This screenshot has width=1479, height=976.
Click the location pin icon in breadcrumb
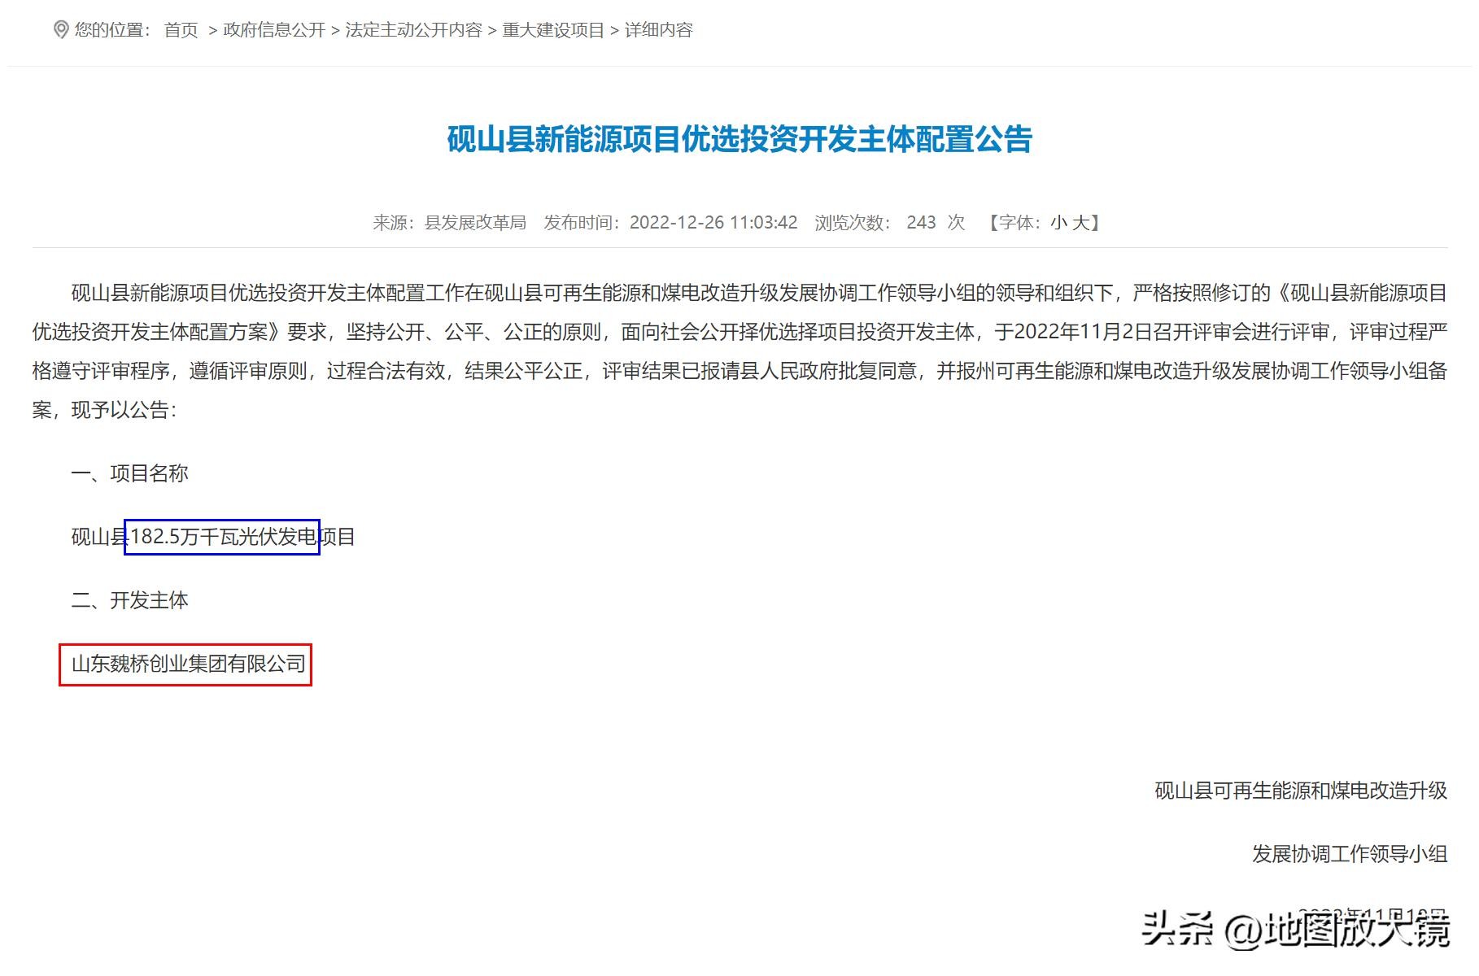[x=60, y=30]
